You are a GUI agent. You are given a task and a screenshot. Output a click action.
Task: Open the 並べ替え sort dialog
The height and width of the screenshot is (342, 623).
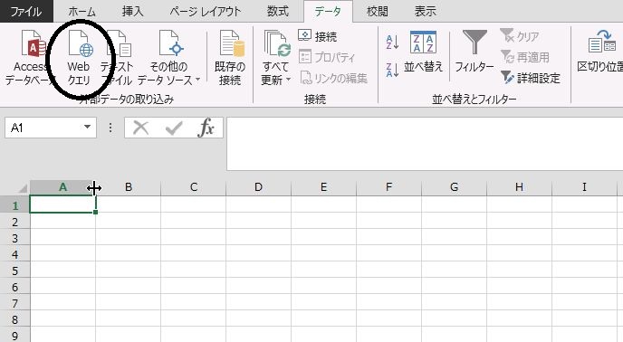[423, 52]
